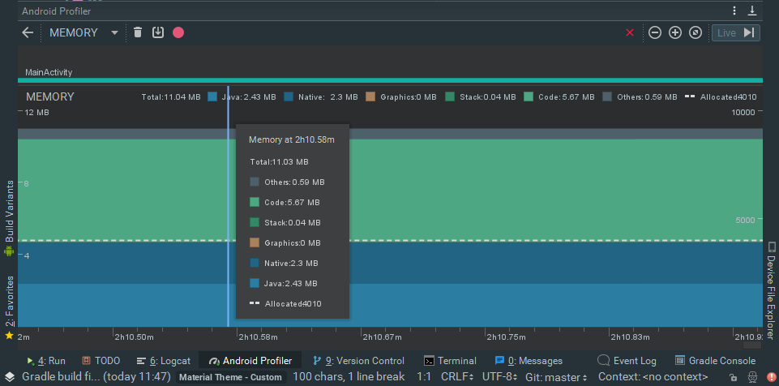Screen dimensions: 779x386
Task: Zoom out the memory timeline
Action: [654, 32]
